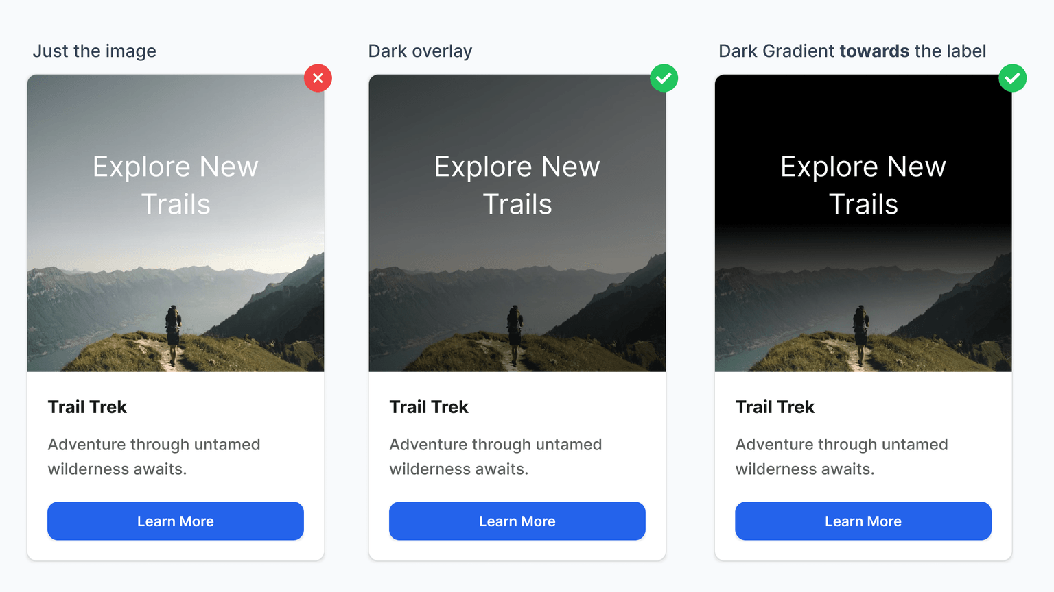Click the red X badge icon
Viewport: 1054px width, 592px height.
(x=318, y=78)
